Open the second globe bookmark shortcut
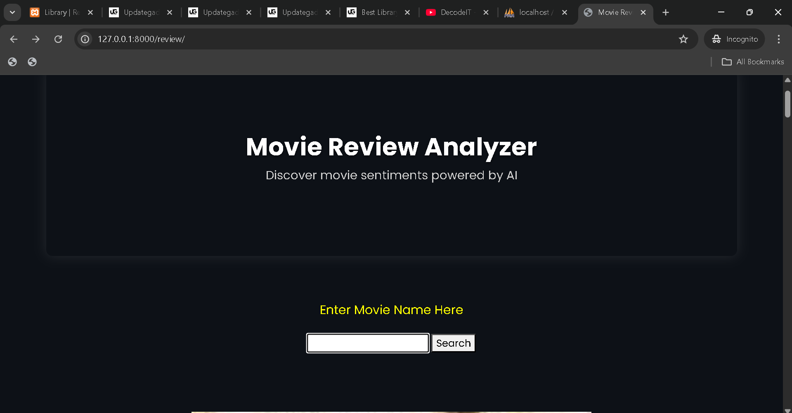The height and width of the screenshot is (413, 792). point(32,62)
